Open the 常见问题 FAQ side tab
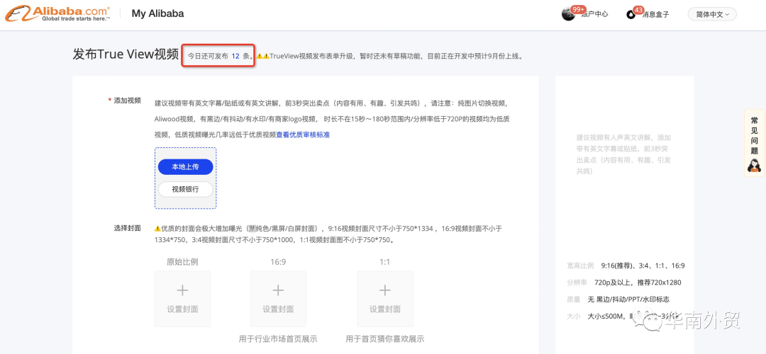Image resolution: width=766 pixels, height=354 pixels. (x=755, y=143)
